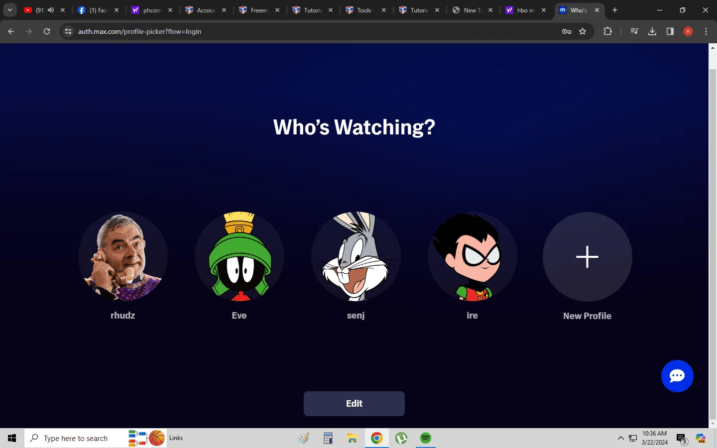Open Spotify from the taskbar

pos(426,438)
